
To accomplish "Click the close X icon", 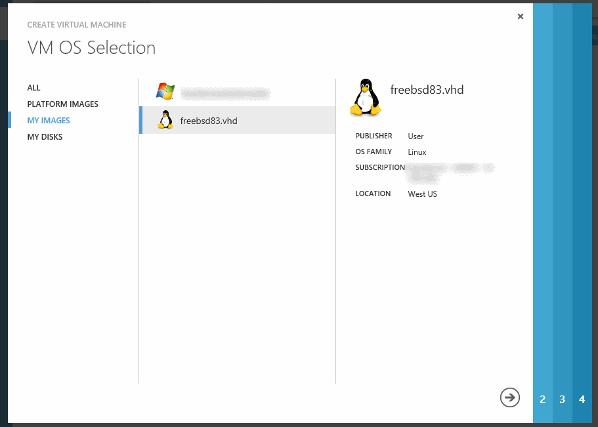I will point(521,16).
